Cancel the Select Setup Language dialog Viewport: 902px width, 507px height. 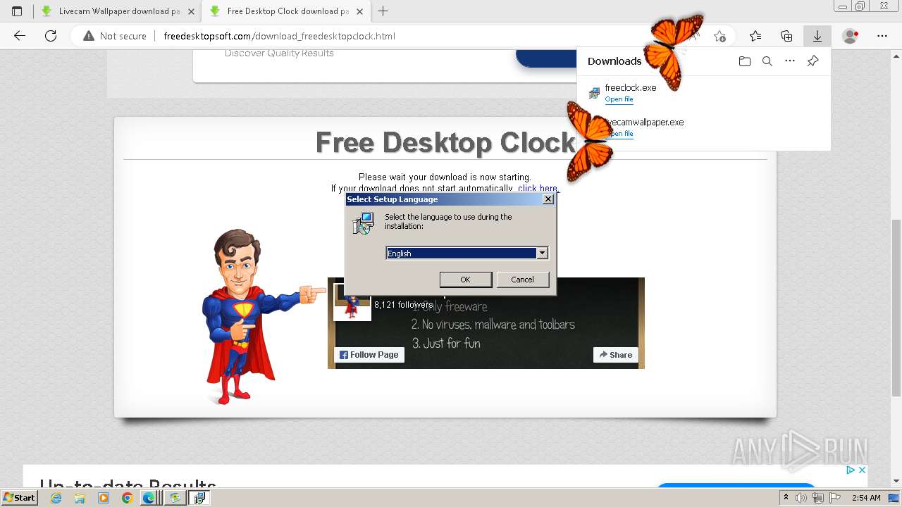click(x=522, y=280)
